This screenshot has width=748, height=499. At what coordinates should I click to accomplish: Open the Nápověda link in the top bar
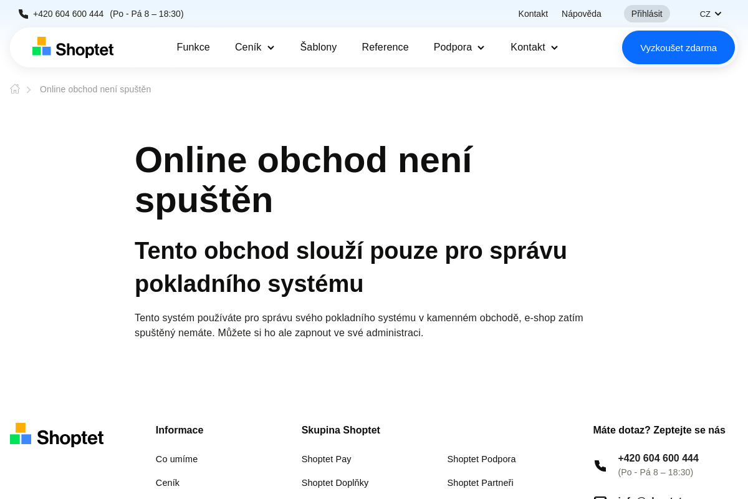click(x=581, y=14)
